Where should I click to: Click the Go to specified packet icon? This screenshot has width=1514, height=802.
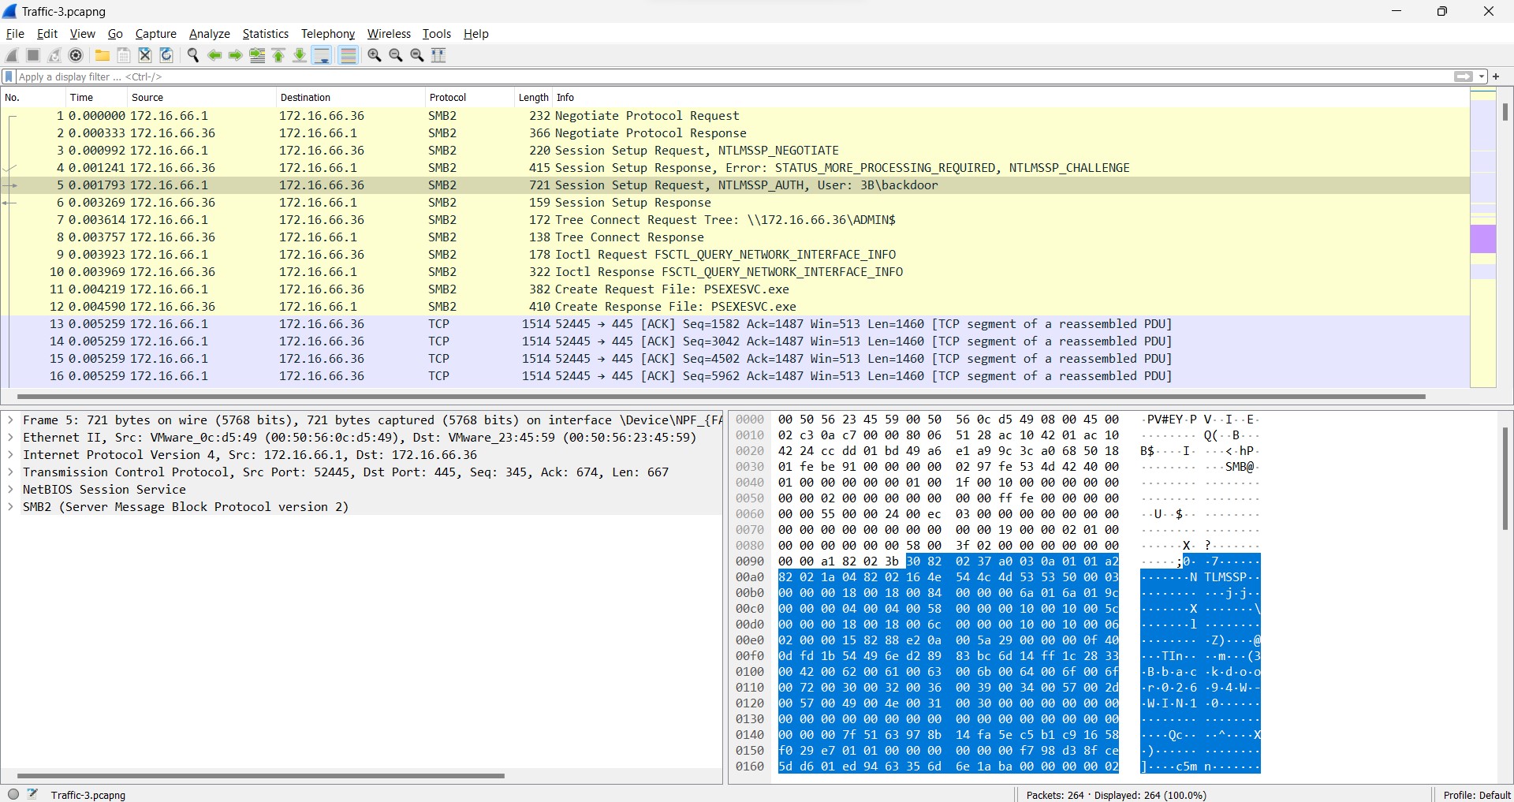point(257,55)
